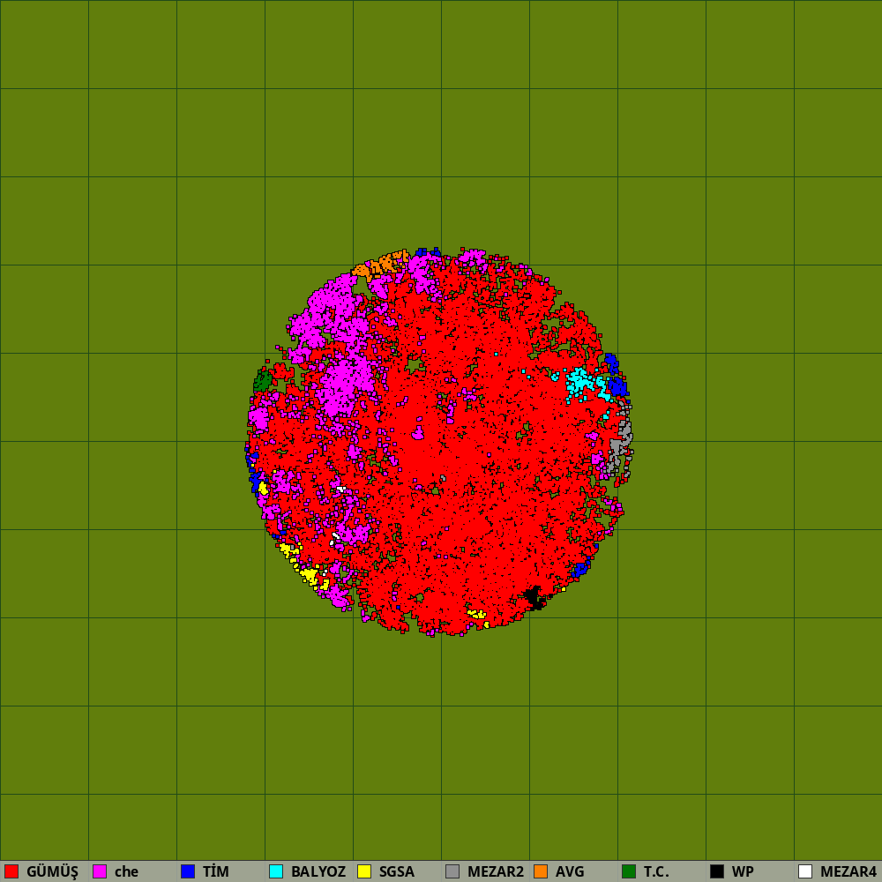882x882 pixels.
Task: Select the BALYOZ legend label
Action: 318,872
